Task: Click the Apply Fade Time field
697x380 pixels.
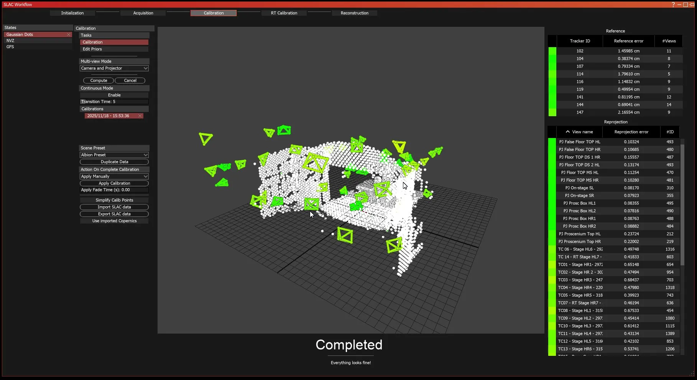Action: [114, 190]
